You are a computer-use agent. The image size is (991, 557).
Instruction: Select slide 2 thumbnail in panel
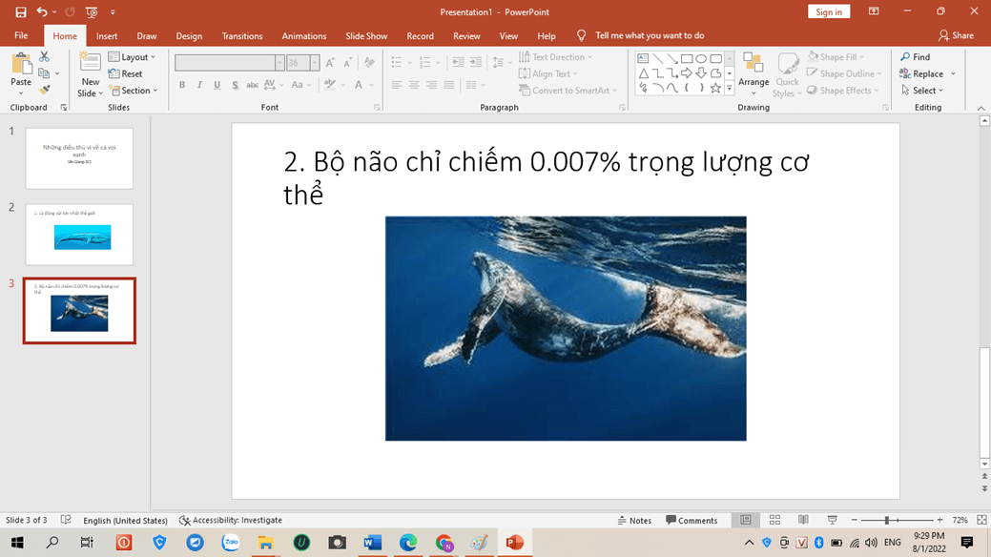tap(80, 235)
